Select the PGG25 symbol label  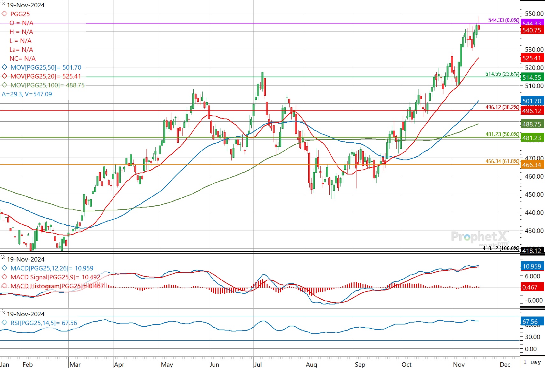click(x=20, y=14)
